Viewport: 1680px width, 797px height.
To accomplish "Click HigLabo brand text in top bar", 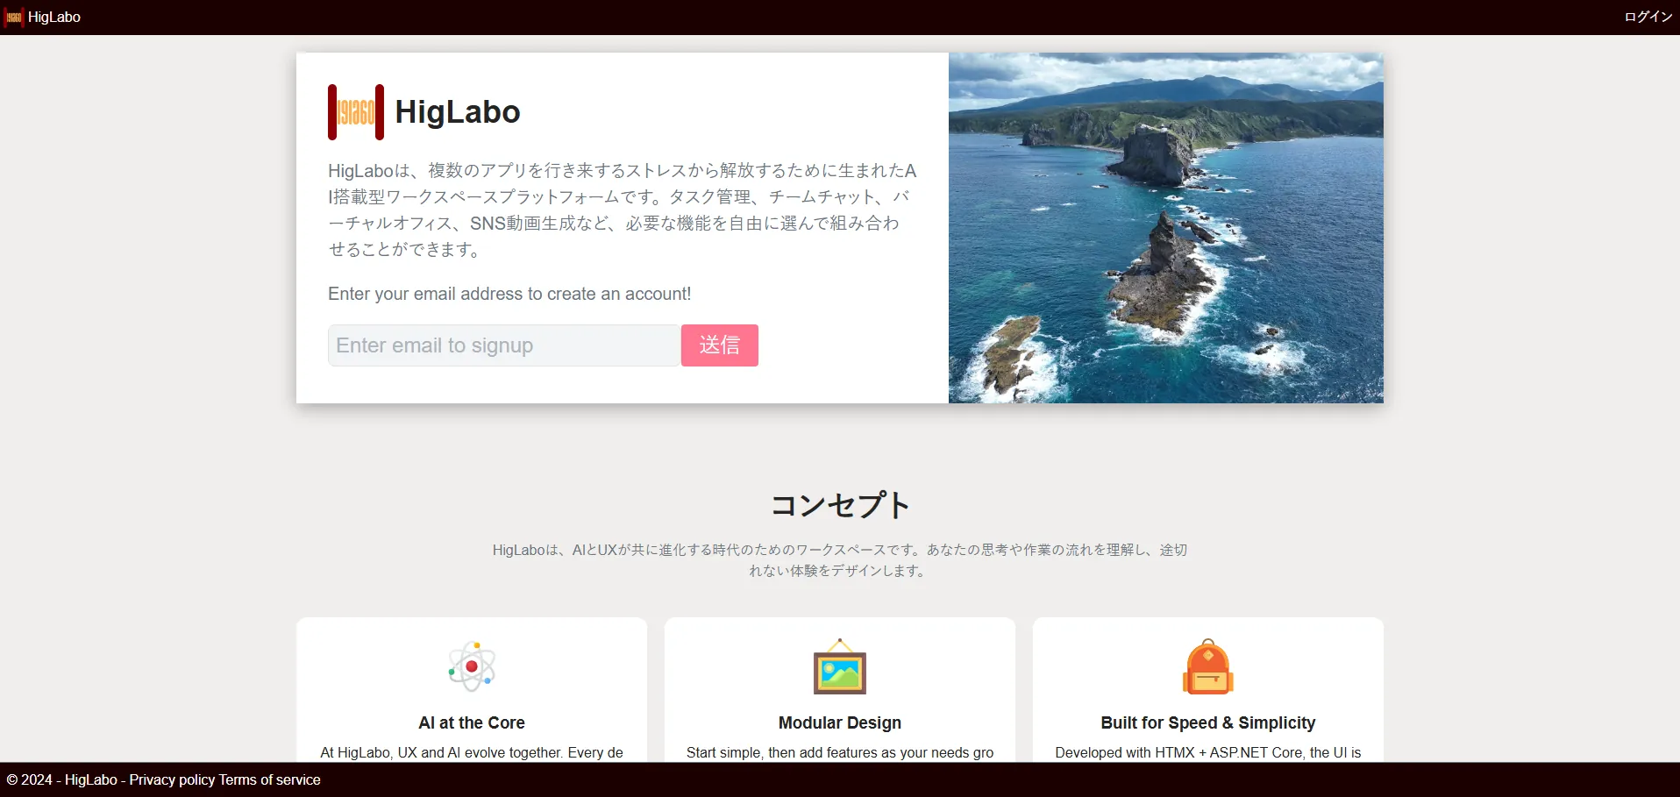I will (54, 17).
